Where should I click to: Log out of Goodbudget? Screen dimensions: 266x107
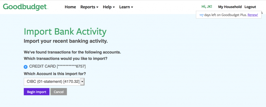point(250,7)
